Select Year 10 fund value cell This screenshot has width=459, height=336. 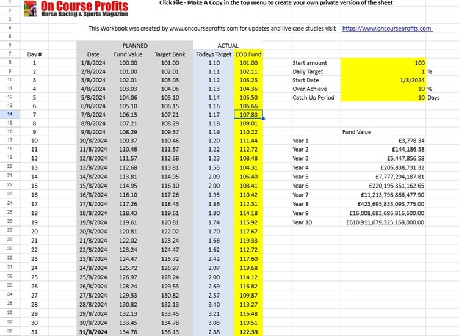coord(383,222)
